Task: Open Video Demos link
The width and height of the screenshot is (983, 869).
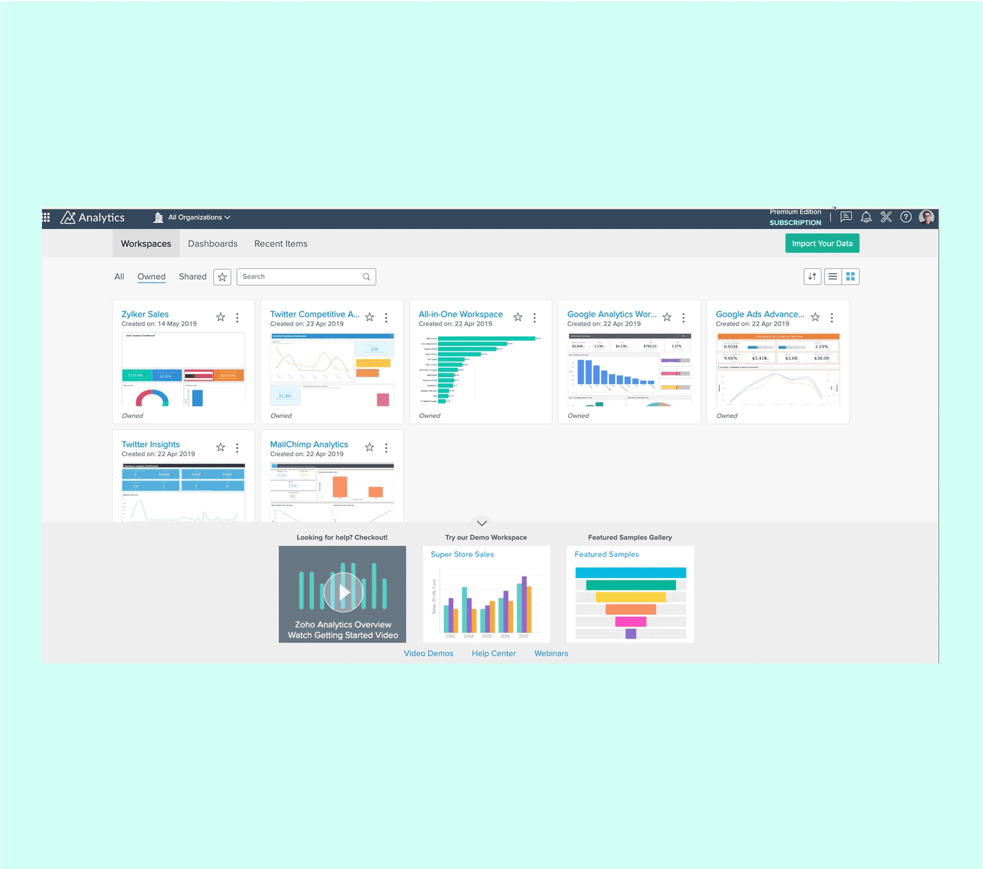Action: pos(428,654)
